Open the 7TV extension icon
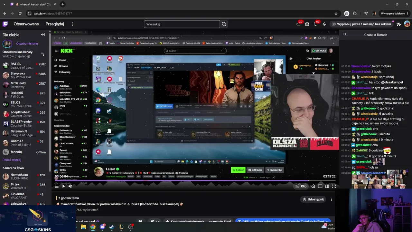 click(399, 24)
